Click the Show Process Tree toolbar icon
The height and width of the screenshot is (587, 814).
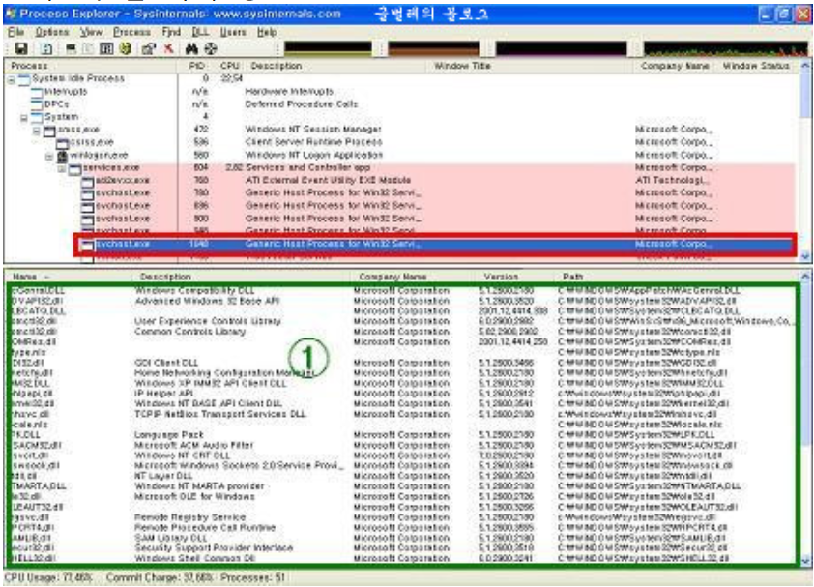88,48
